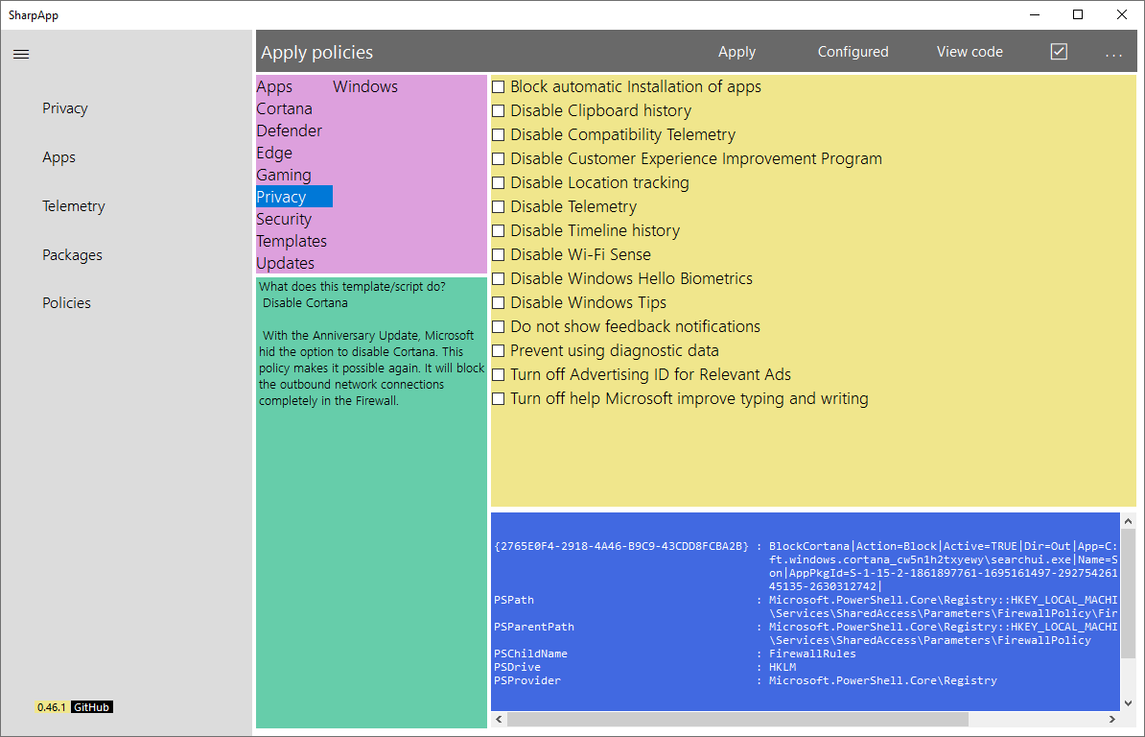
Task: Click the PSProvider output line
Action: click(x=745, y=680)
